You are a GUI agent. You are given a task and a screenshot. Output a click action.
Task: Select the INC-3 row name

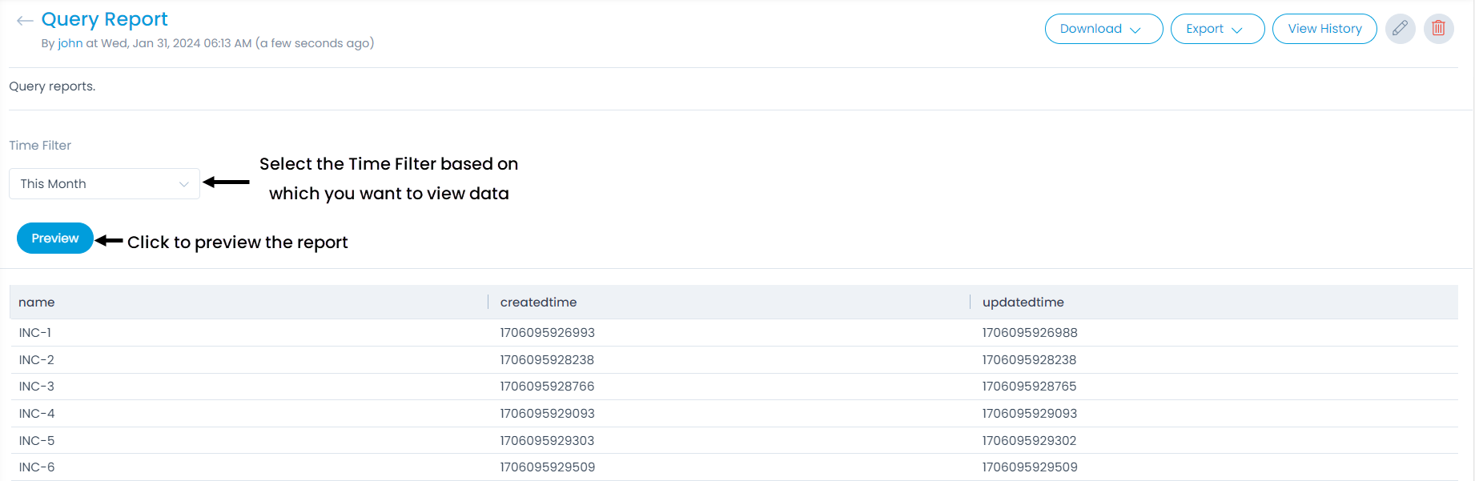tap(37, 387)
